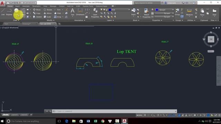Toggle clean screen in status bar

coord(216,115)
